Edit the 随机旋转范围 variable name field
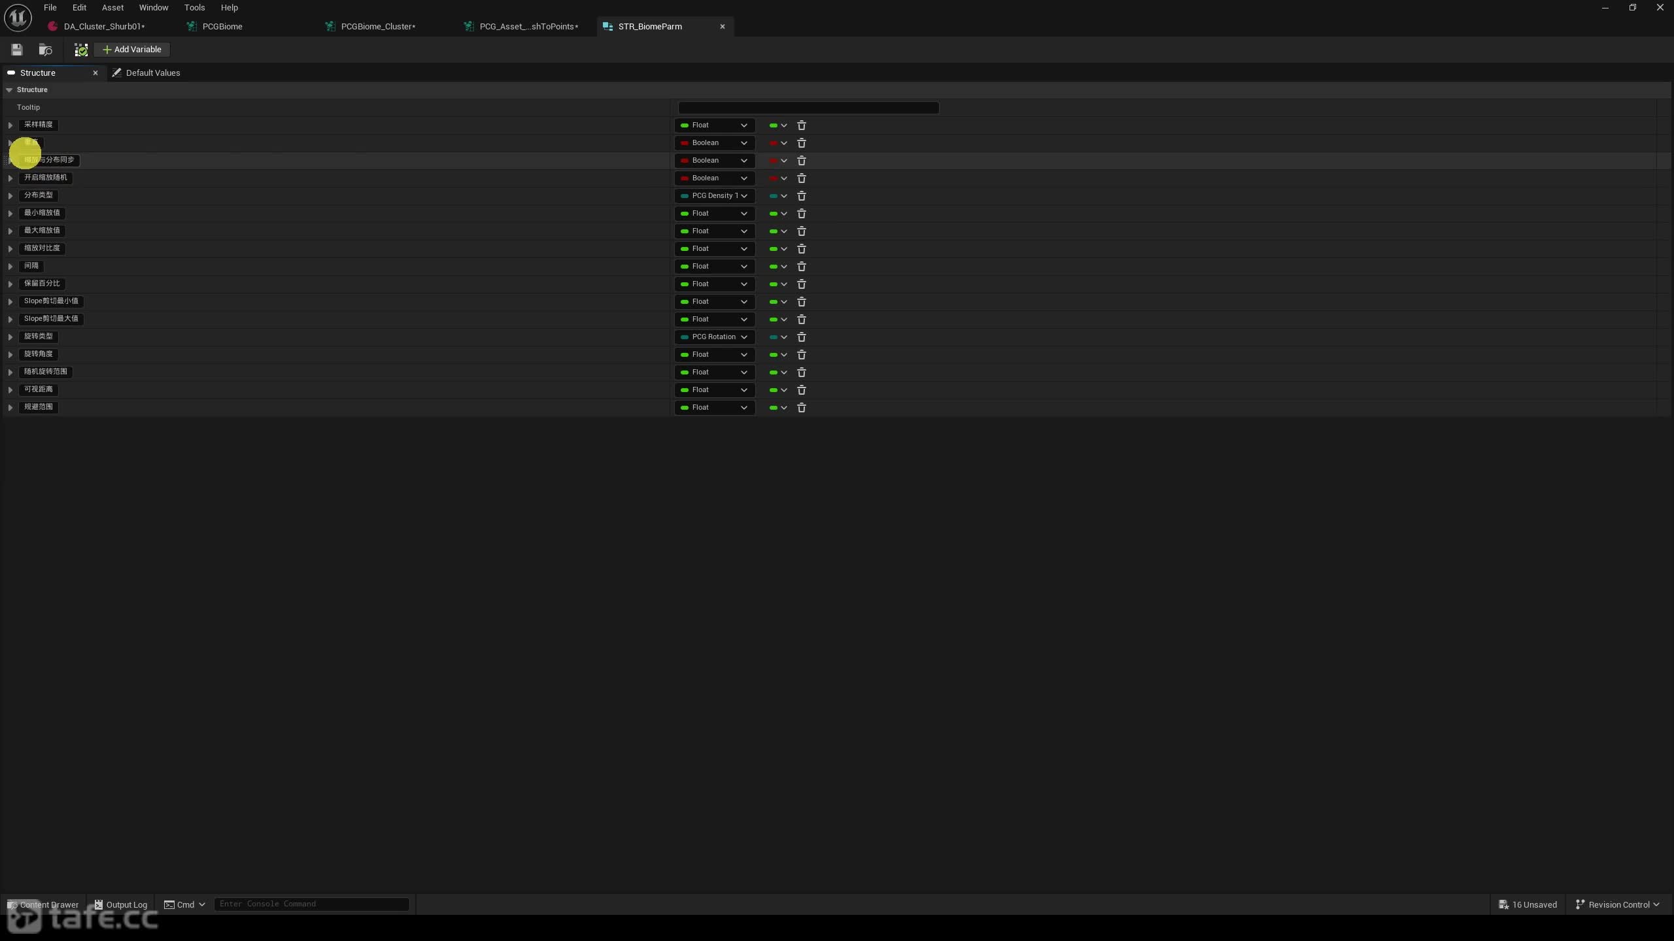The width and height of the screenshot is (1674, 941). coord(46,372)
